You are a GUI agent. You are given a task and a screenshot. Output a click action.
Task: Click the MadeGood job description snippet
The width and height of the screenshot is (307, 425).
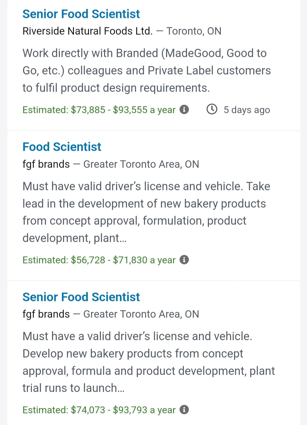[146, 71]
